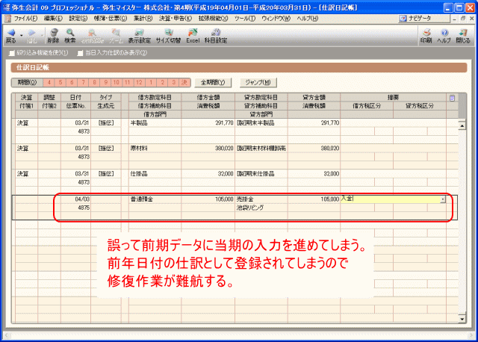
Task: Click the ズーム toolbar icon
Action: click(x=117, y=36)
